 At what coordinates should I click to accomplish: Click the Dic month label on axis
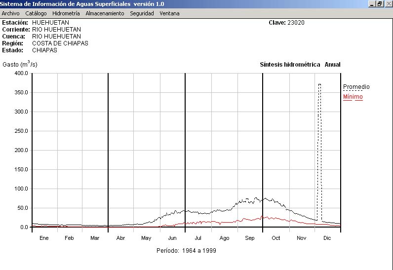(327, 238)
